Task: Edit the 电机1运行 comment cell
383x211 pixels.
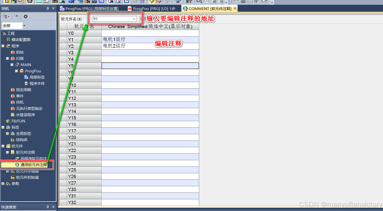Action: pos(150,40)
